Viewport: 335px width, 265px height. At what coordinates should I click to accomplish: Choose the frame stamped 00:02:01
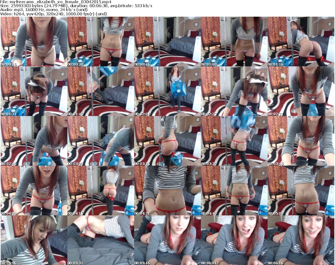[167, 91]
